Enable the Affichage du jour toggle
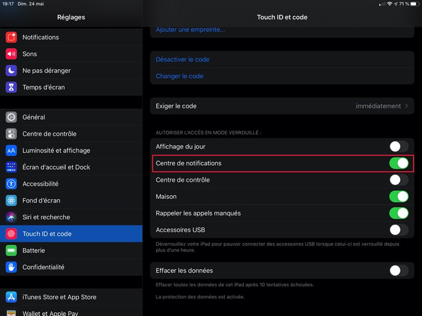The width and height of the screenshot is (422, 316). tap(399, 146)
